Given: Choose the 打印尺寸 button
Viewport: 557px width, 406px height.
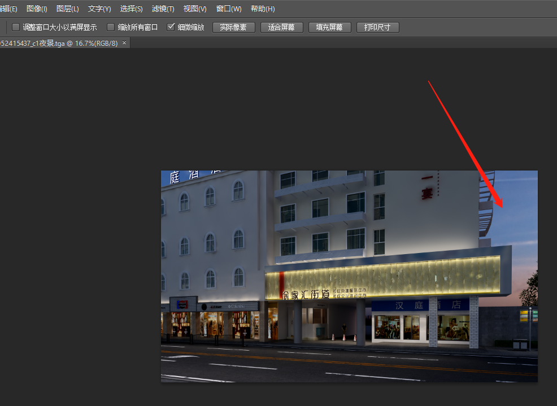Looking at the screenshot, I should point(377,27).
